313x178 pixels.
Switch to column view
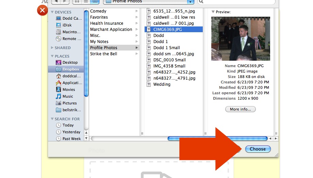tap(95, 2)
